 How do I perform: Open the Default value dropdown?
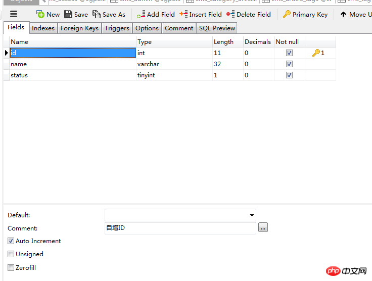tap(252, 215)
